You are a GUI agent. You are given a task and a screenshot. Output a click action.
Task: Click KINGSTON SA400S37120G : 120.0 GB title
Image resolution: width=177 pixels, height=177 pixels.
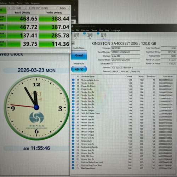pyautogui.click(x=124, y=44)
